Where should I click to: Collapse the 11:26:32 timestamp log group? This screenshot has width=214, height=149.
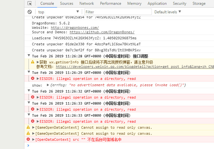29,91
